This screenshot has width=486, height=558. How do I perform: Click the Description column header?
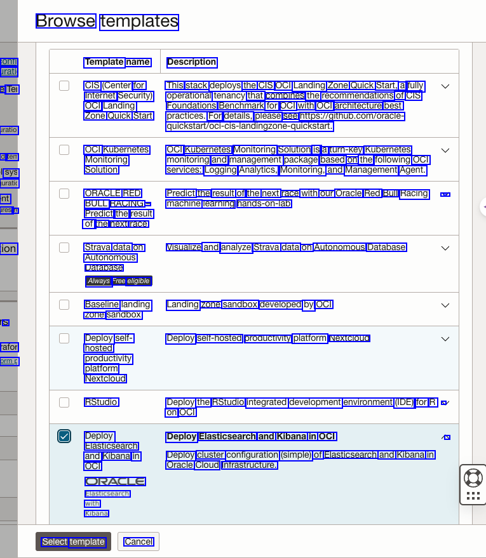pyautogui.click(x=192, y=62)
